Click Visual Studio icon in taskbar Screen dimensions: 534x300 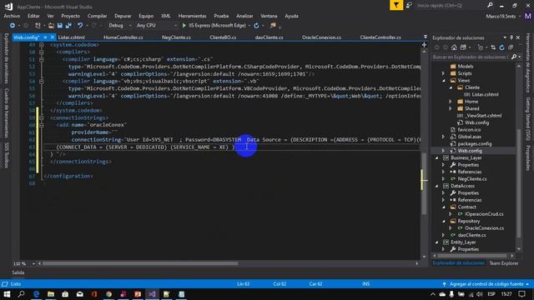tap(152, 294)
